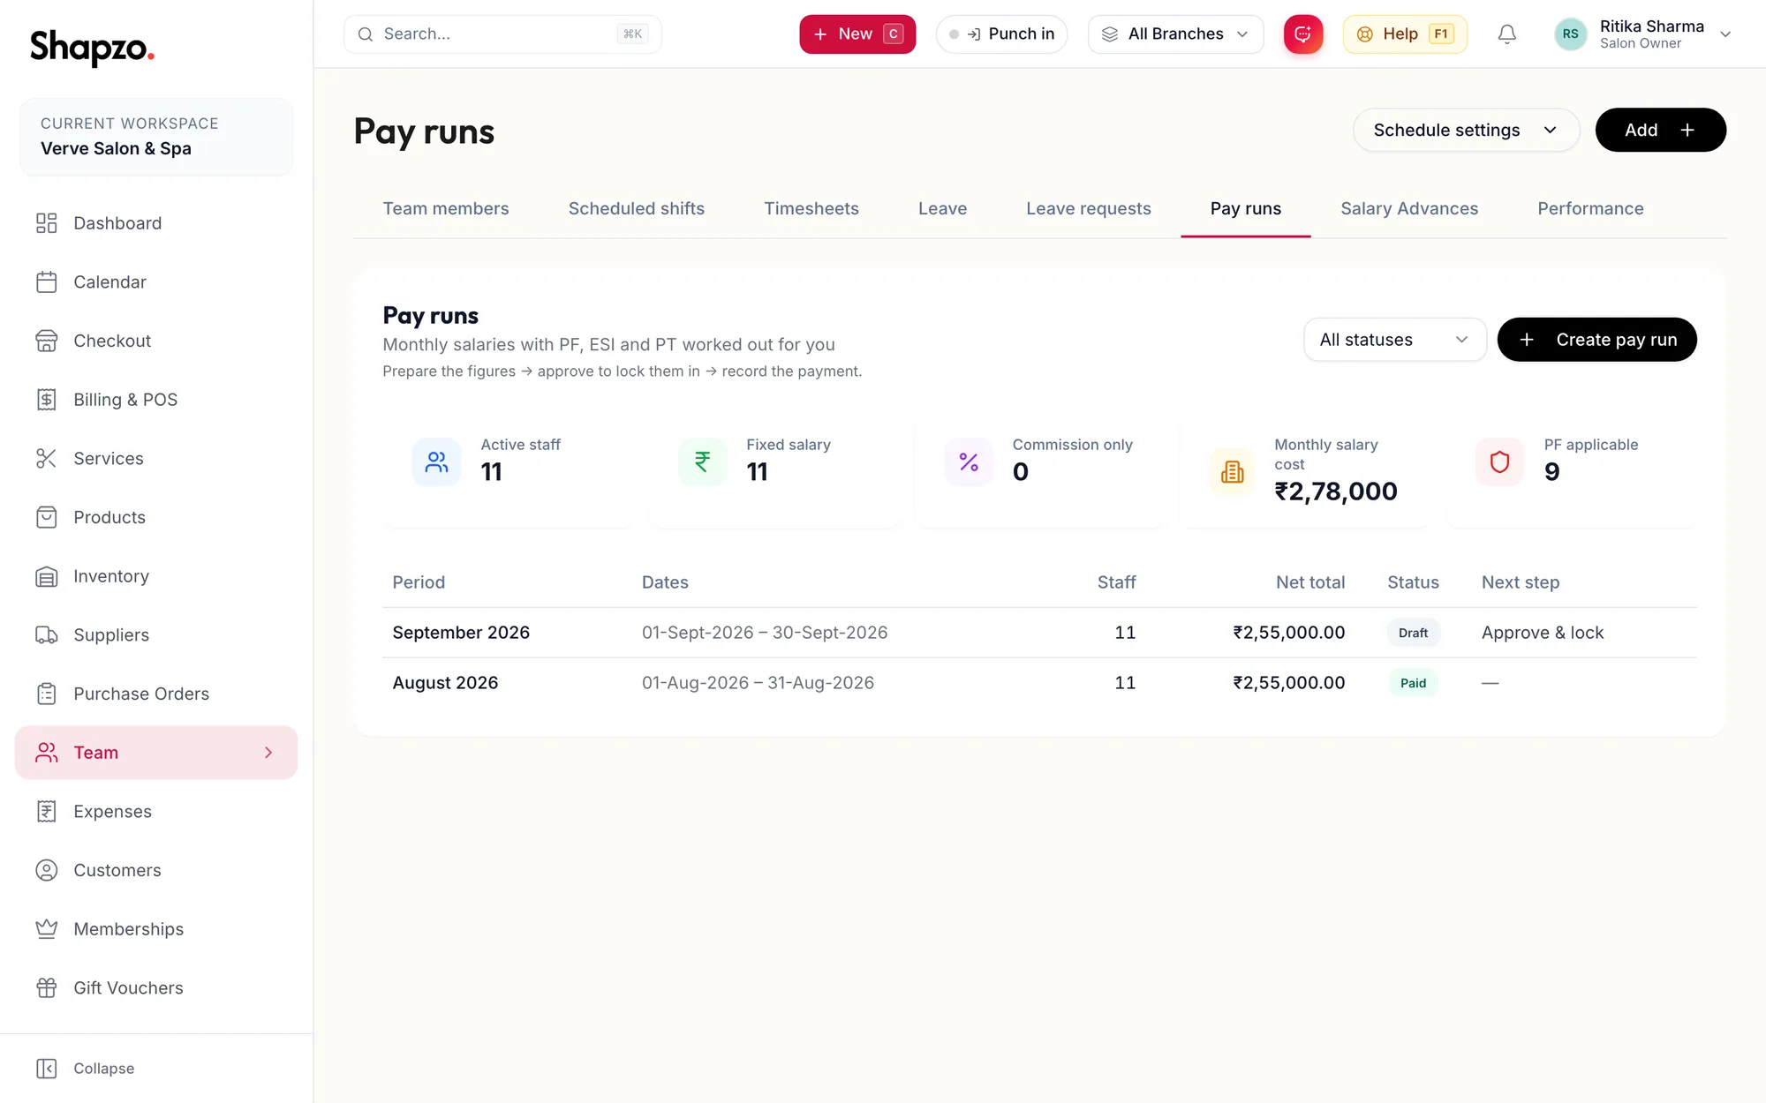Open Dashboard from the sidebar
Screen dimensions: 1766x1103
(x=156, y=223)
